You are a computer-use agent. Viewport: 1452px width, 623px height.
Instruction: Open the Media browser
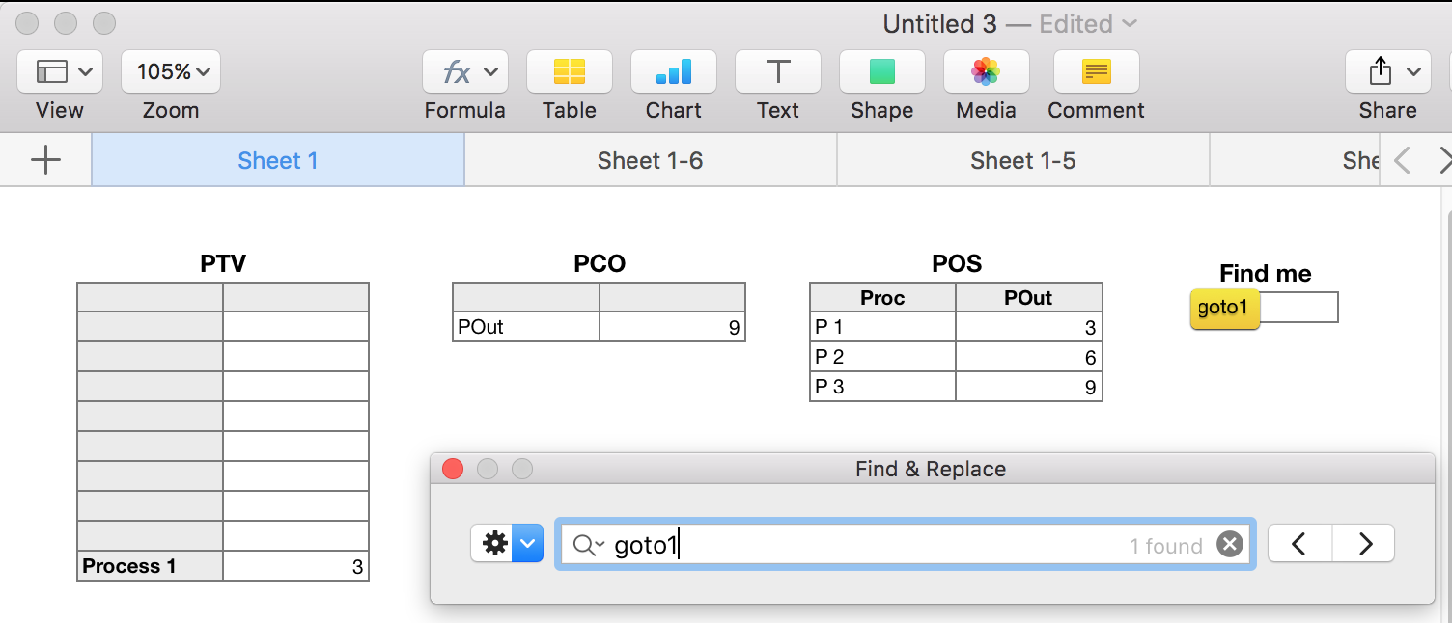(986, 71)
